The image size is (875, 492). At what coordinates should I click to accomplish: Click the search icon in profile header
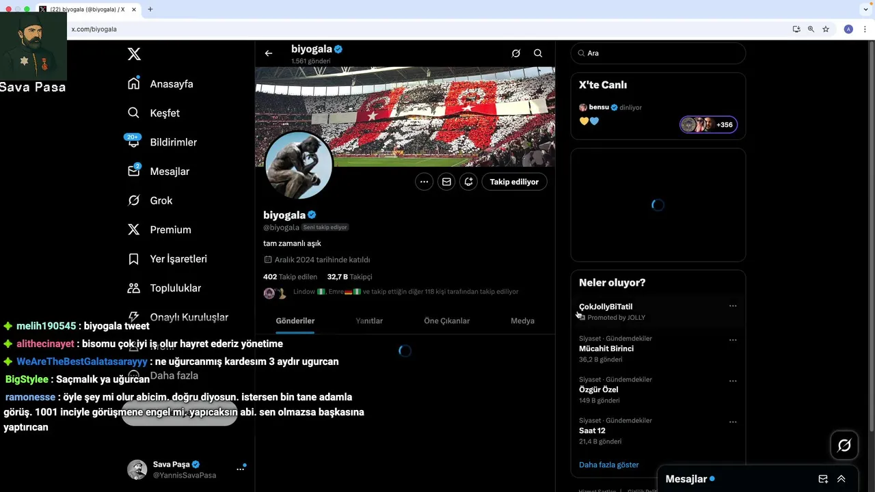[538, 53]
